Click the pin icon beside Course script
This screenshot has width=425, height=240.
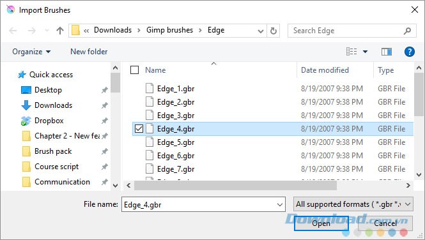click(104, 167)
